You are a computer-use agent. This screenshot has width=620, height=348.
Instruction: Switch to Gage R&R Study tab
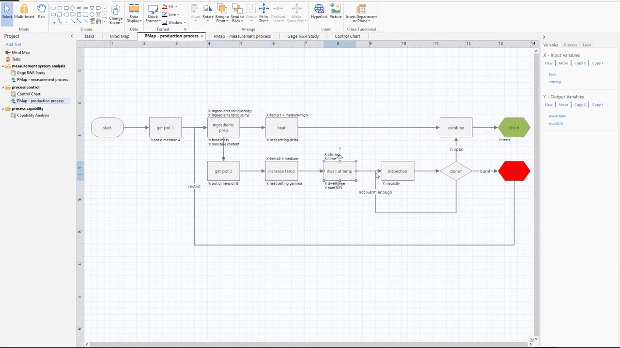tap(303, 36)
